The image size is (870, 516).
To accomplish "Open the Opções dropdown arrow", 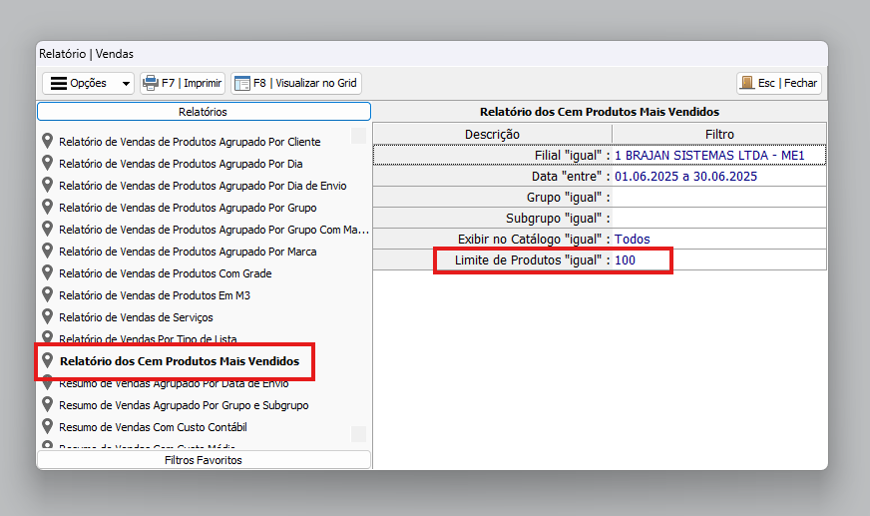I will coord(126,84).
